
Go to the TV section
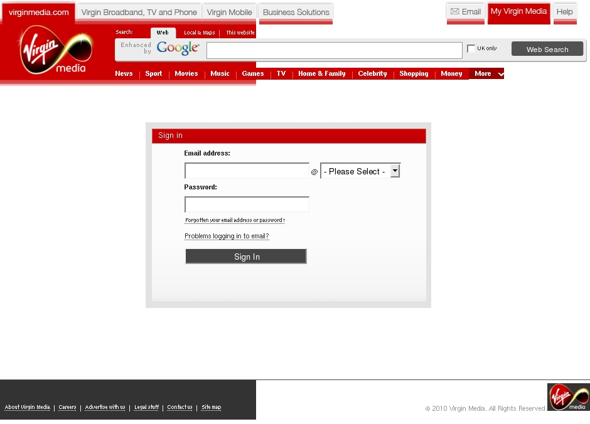(x=281, y=73)
